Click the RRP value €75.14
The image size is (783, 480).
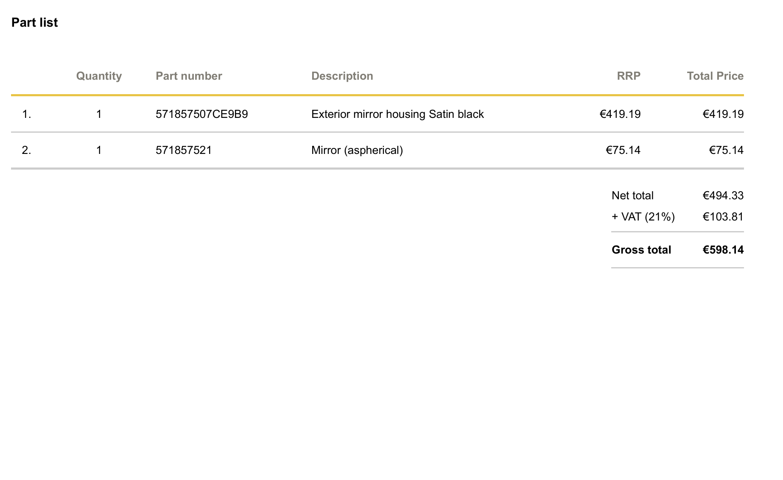tap(623, 150)
